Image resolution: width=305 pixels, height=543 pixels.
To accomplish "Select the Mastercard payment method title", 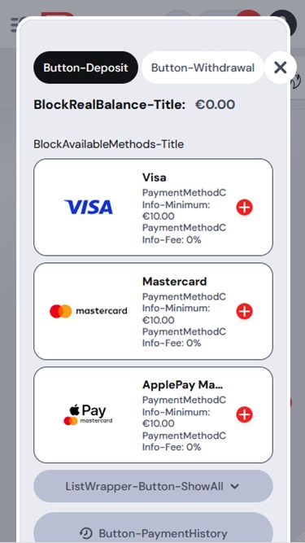I will click(175, 281).
